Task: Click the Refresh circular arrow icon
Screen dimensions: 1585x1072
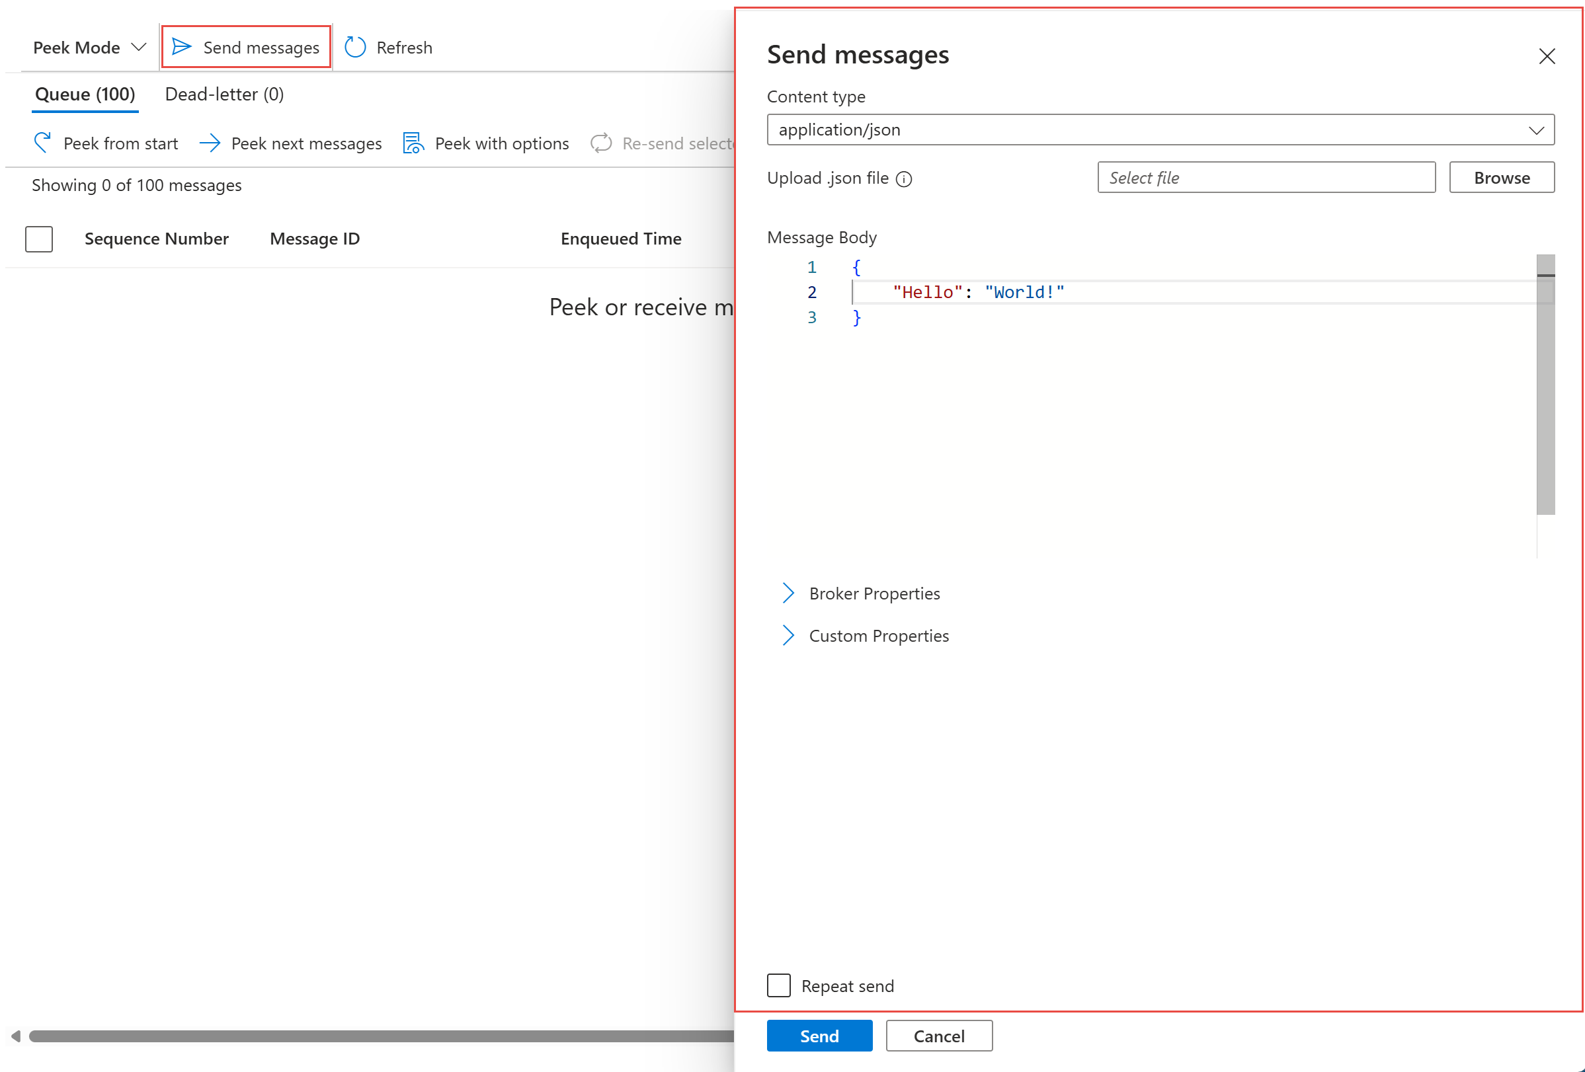Action: (355, 47)
